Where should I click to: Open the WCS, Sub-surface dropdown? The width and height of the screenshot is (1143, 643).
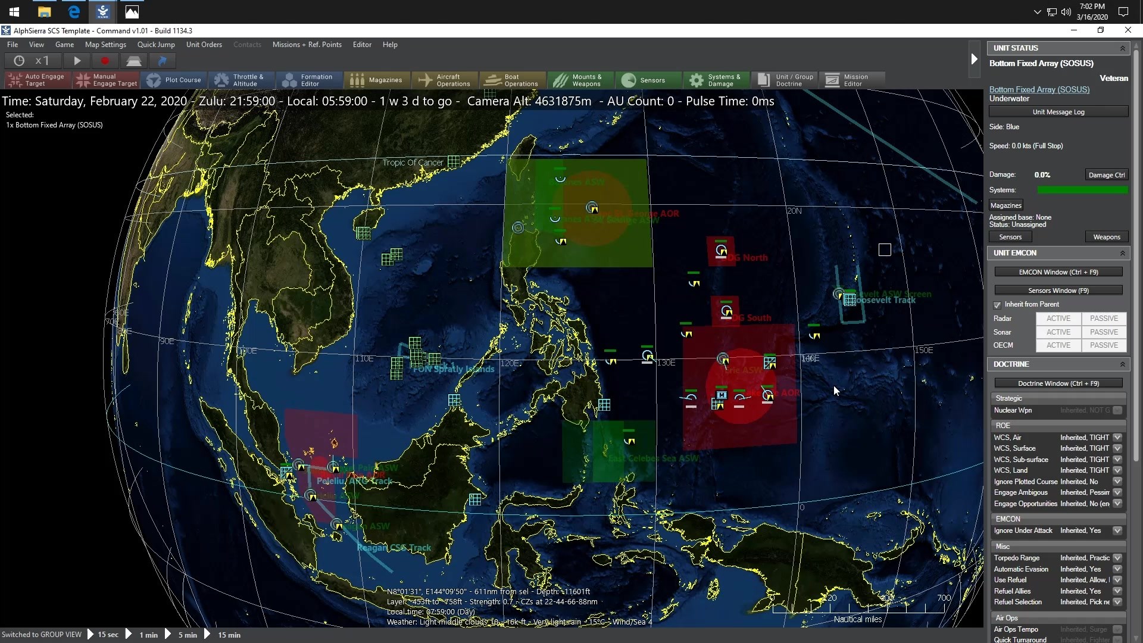pyautogui.click(x=1117, y=460)
